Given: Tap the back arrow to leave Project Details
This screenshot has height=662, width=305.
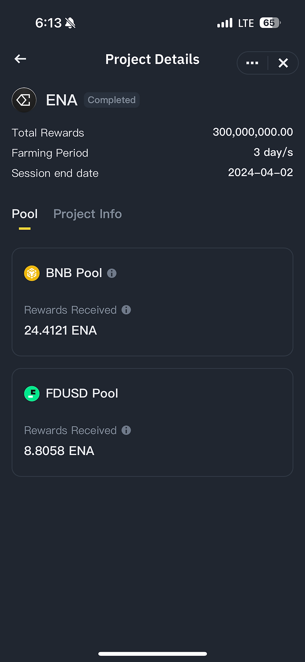Looking at the screenshot, I should click(x=20, y=59).
